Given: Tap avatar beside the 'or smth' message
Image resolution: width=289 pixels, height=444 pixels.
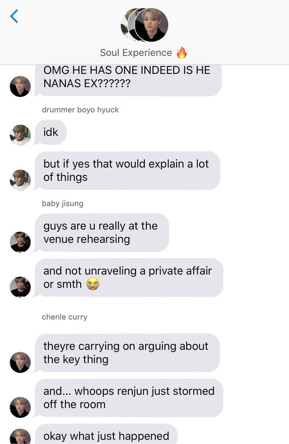Looking at the screenshot, I should click(x=20, y=287).
